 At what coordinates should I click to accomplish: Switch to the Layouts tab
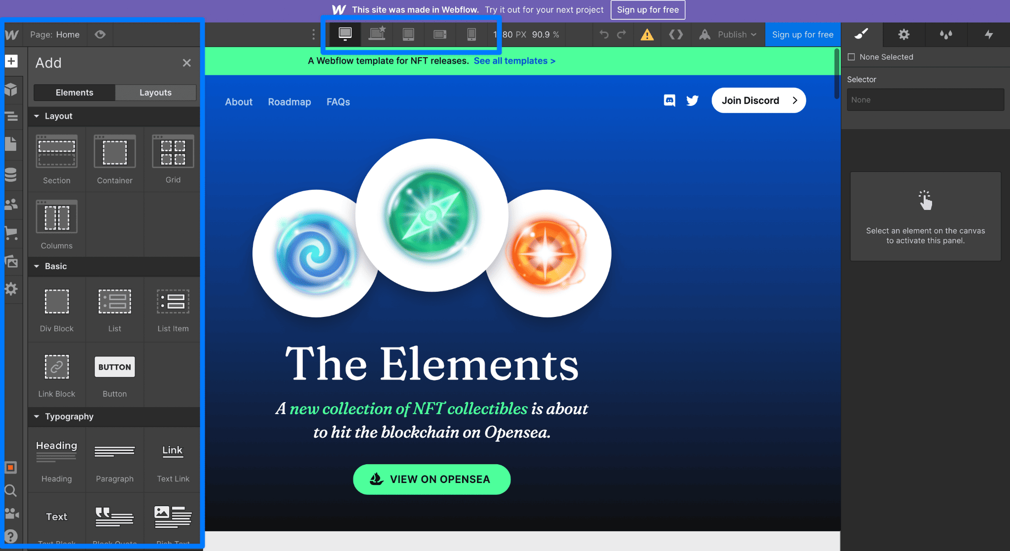tap(155, 92)
